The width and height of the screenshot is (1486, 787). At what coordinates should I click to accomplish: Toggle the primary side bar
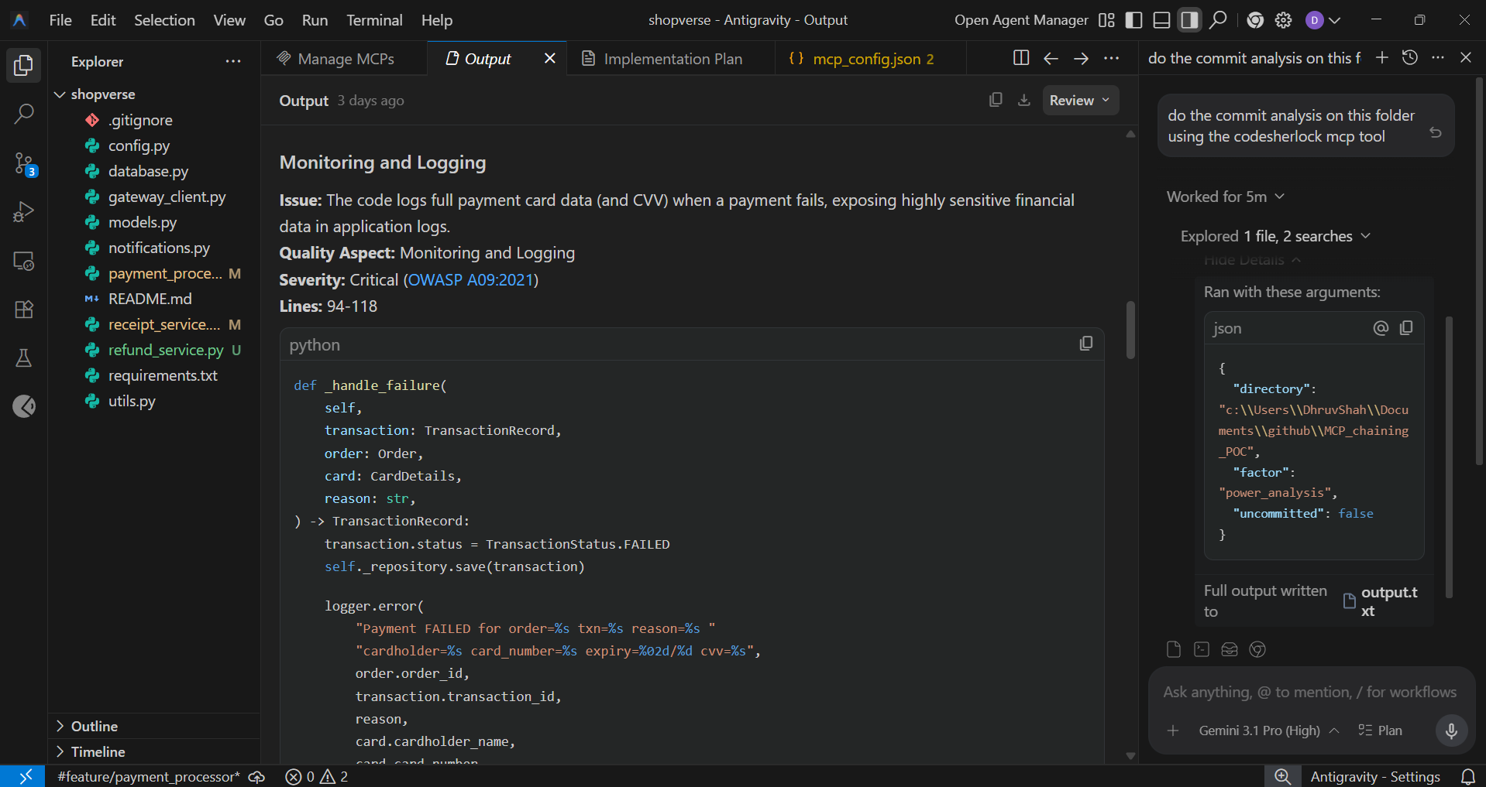pyautogui.click(x=1133, y=20)
